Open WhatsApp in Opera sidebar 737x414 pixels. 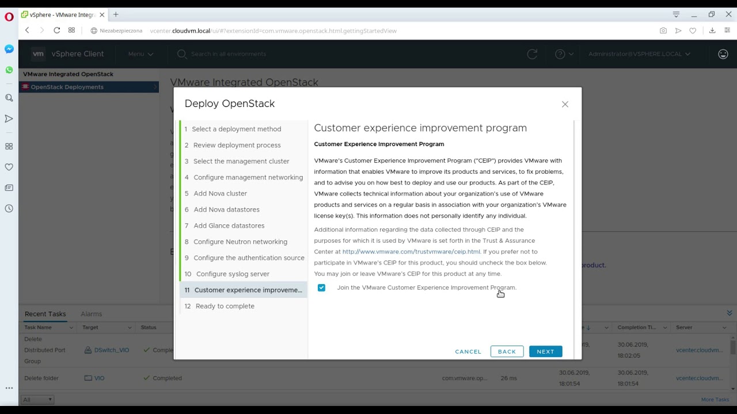[9, 70]
